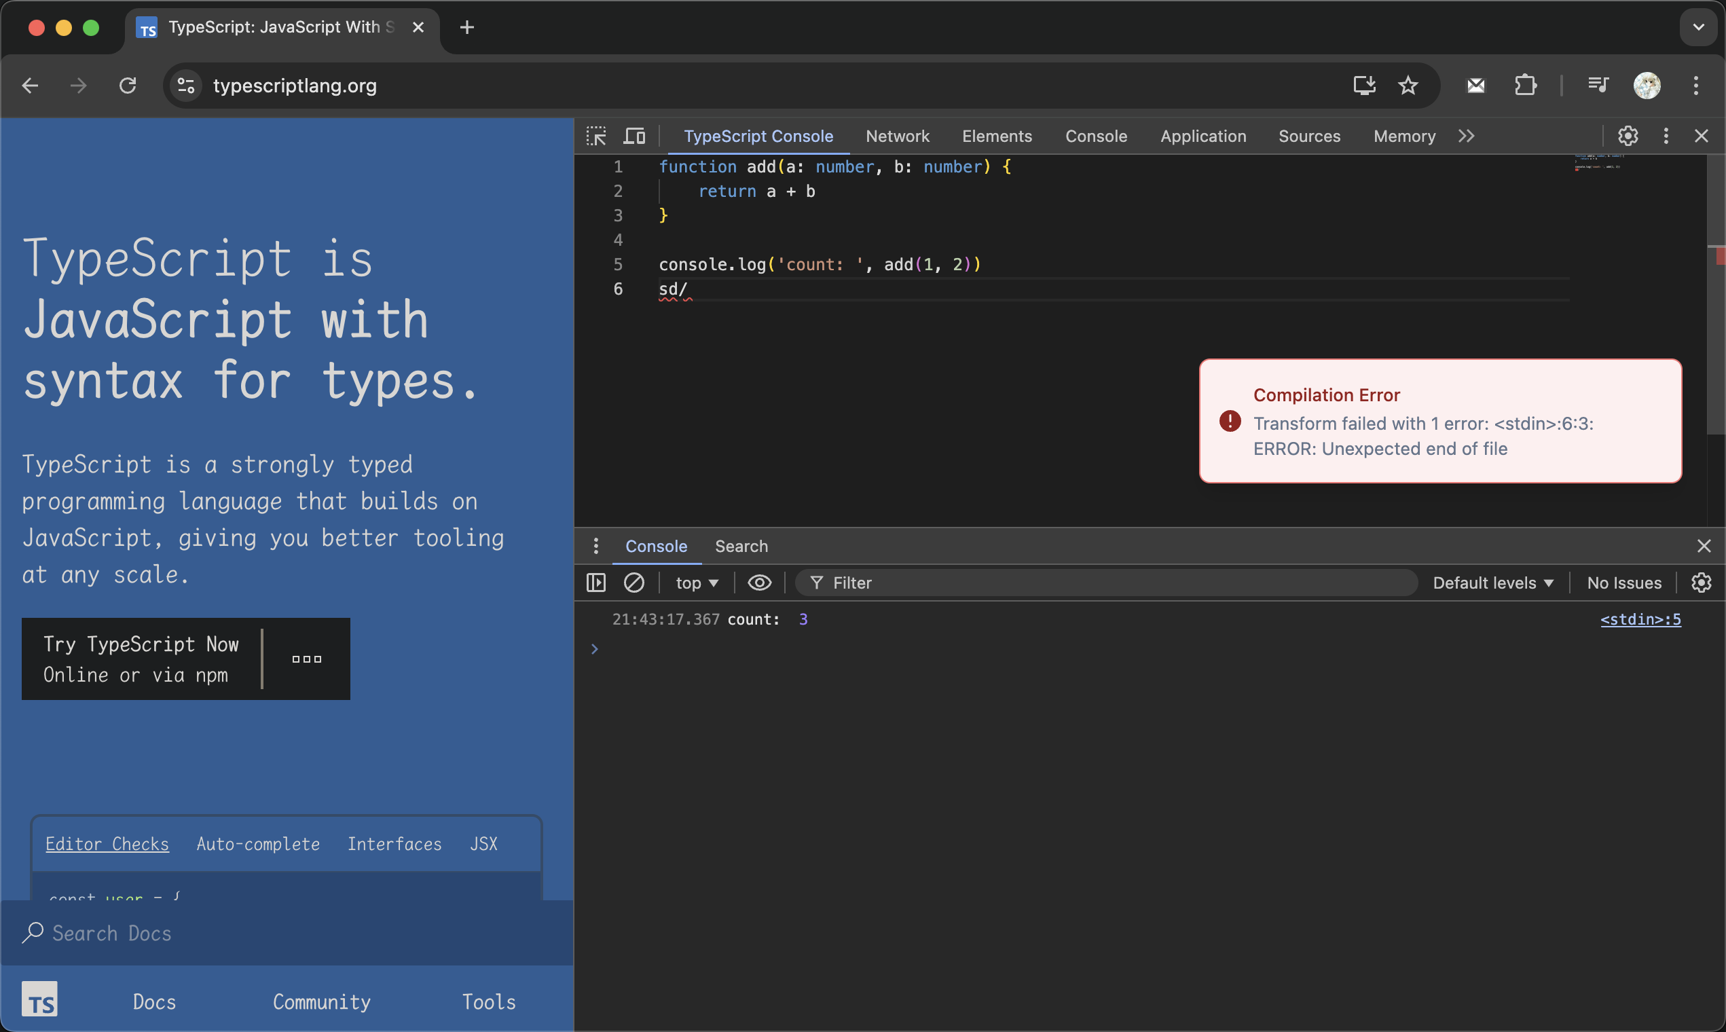Select the Editor Checks tab
Image resolution: width=1726 pixels, height=1032 pixels.
click(x=107, y=843)
